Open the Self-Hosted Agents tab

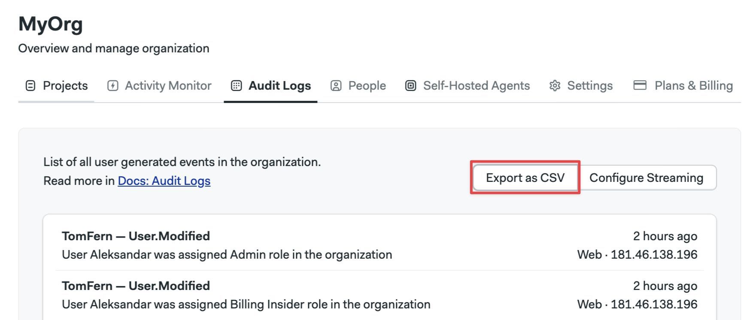click(x=468, y=86)
